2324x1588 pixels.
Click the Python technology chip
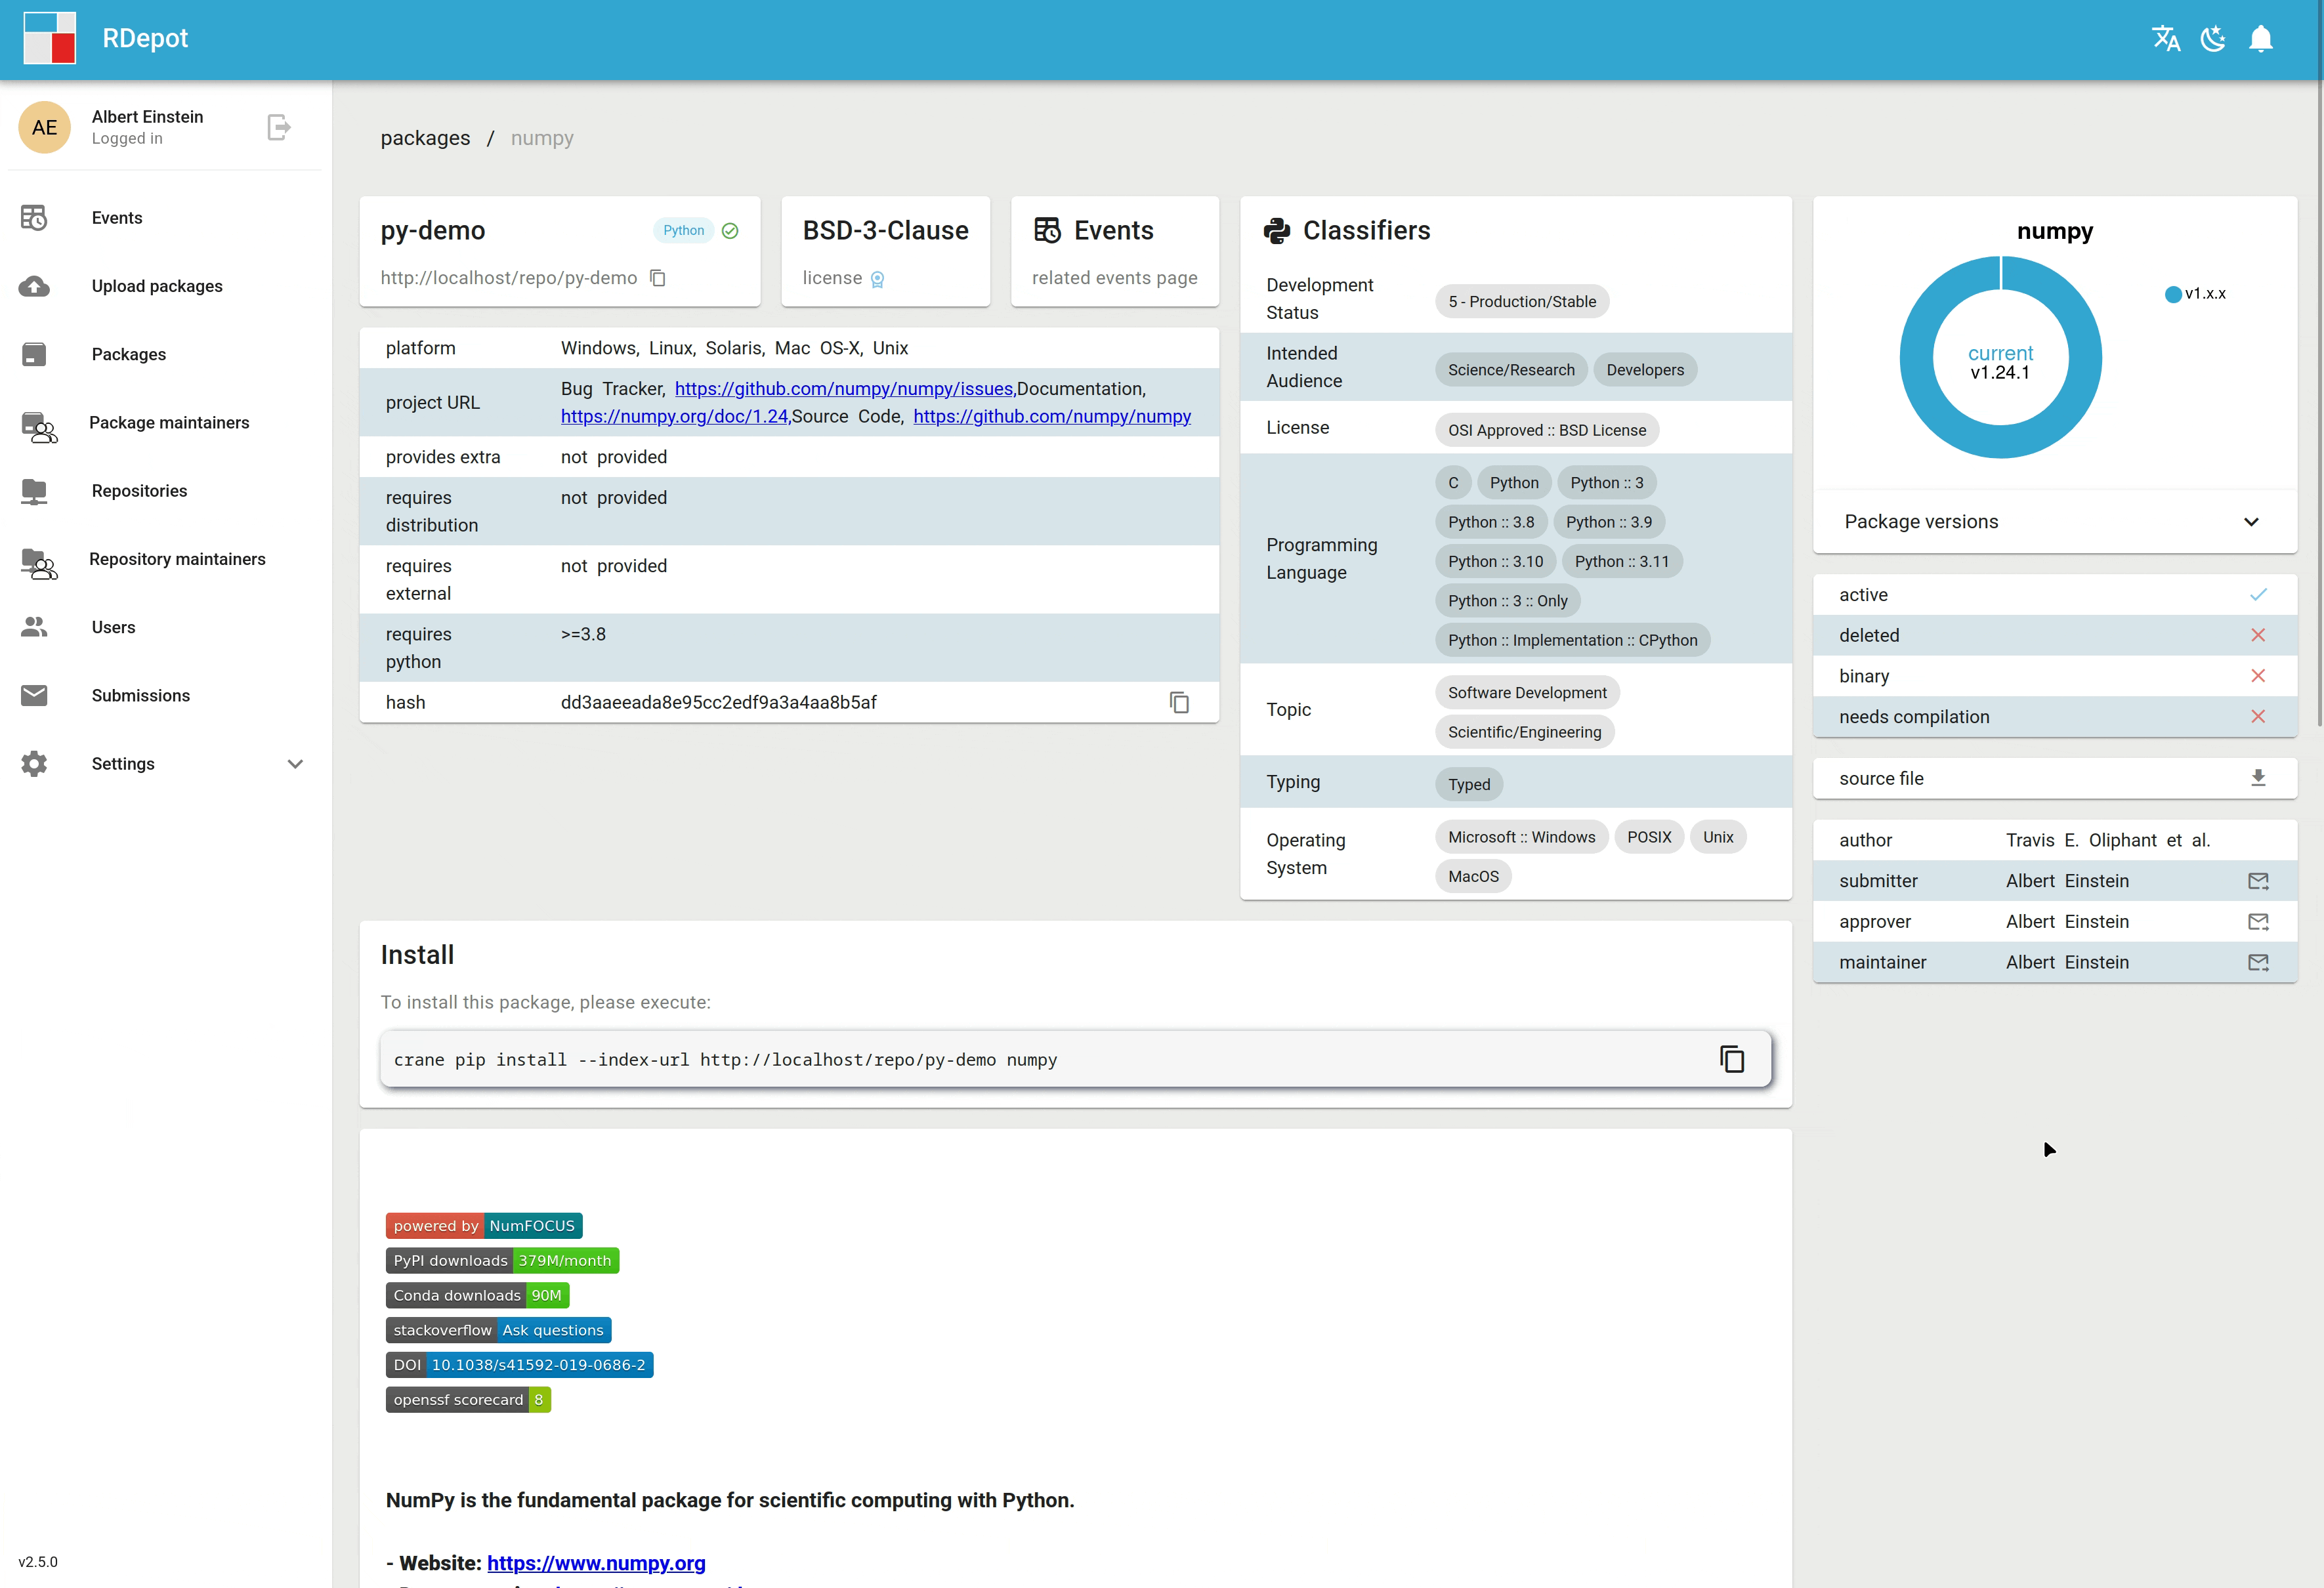[683, 230]
